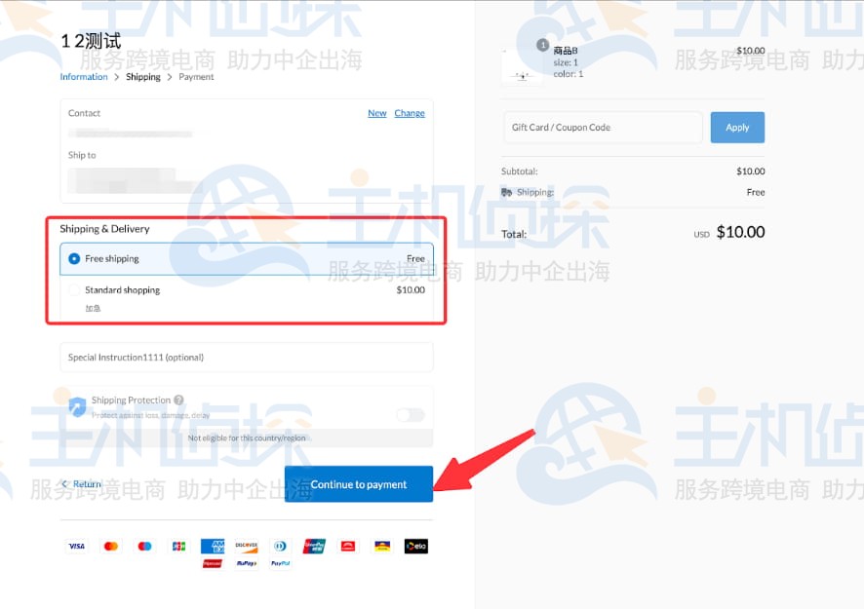Click the Diners Club payment icon
This screenshot has height=609, width=864.
click(280, 546)
